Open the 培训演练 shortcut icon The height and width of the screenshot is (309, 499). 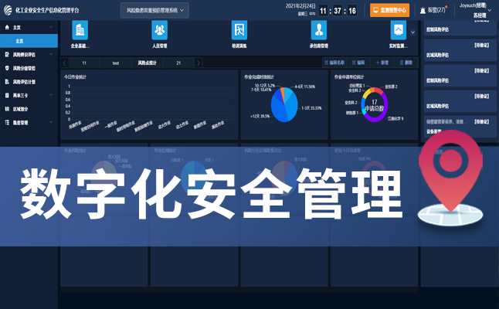pos(239,30)
